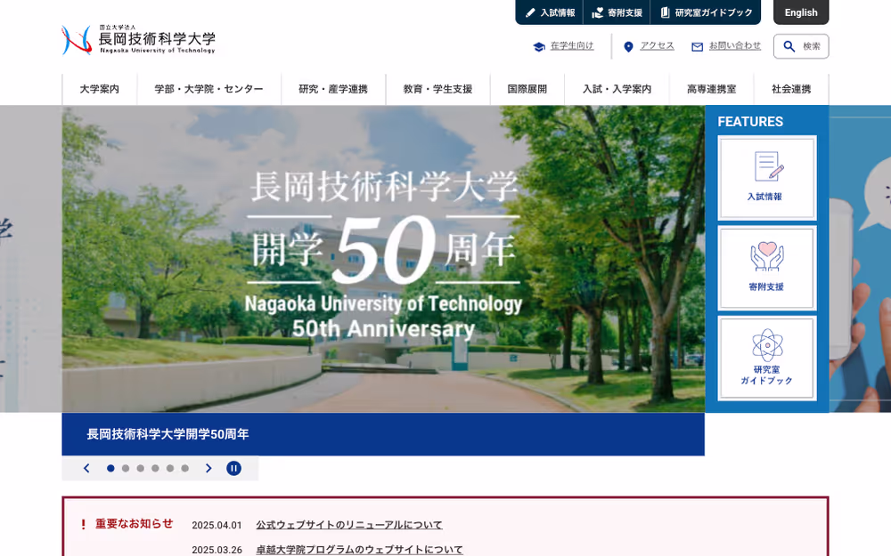Open the アクセス link
This screenshot has height=556, width=891.
point(658,46)
